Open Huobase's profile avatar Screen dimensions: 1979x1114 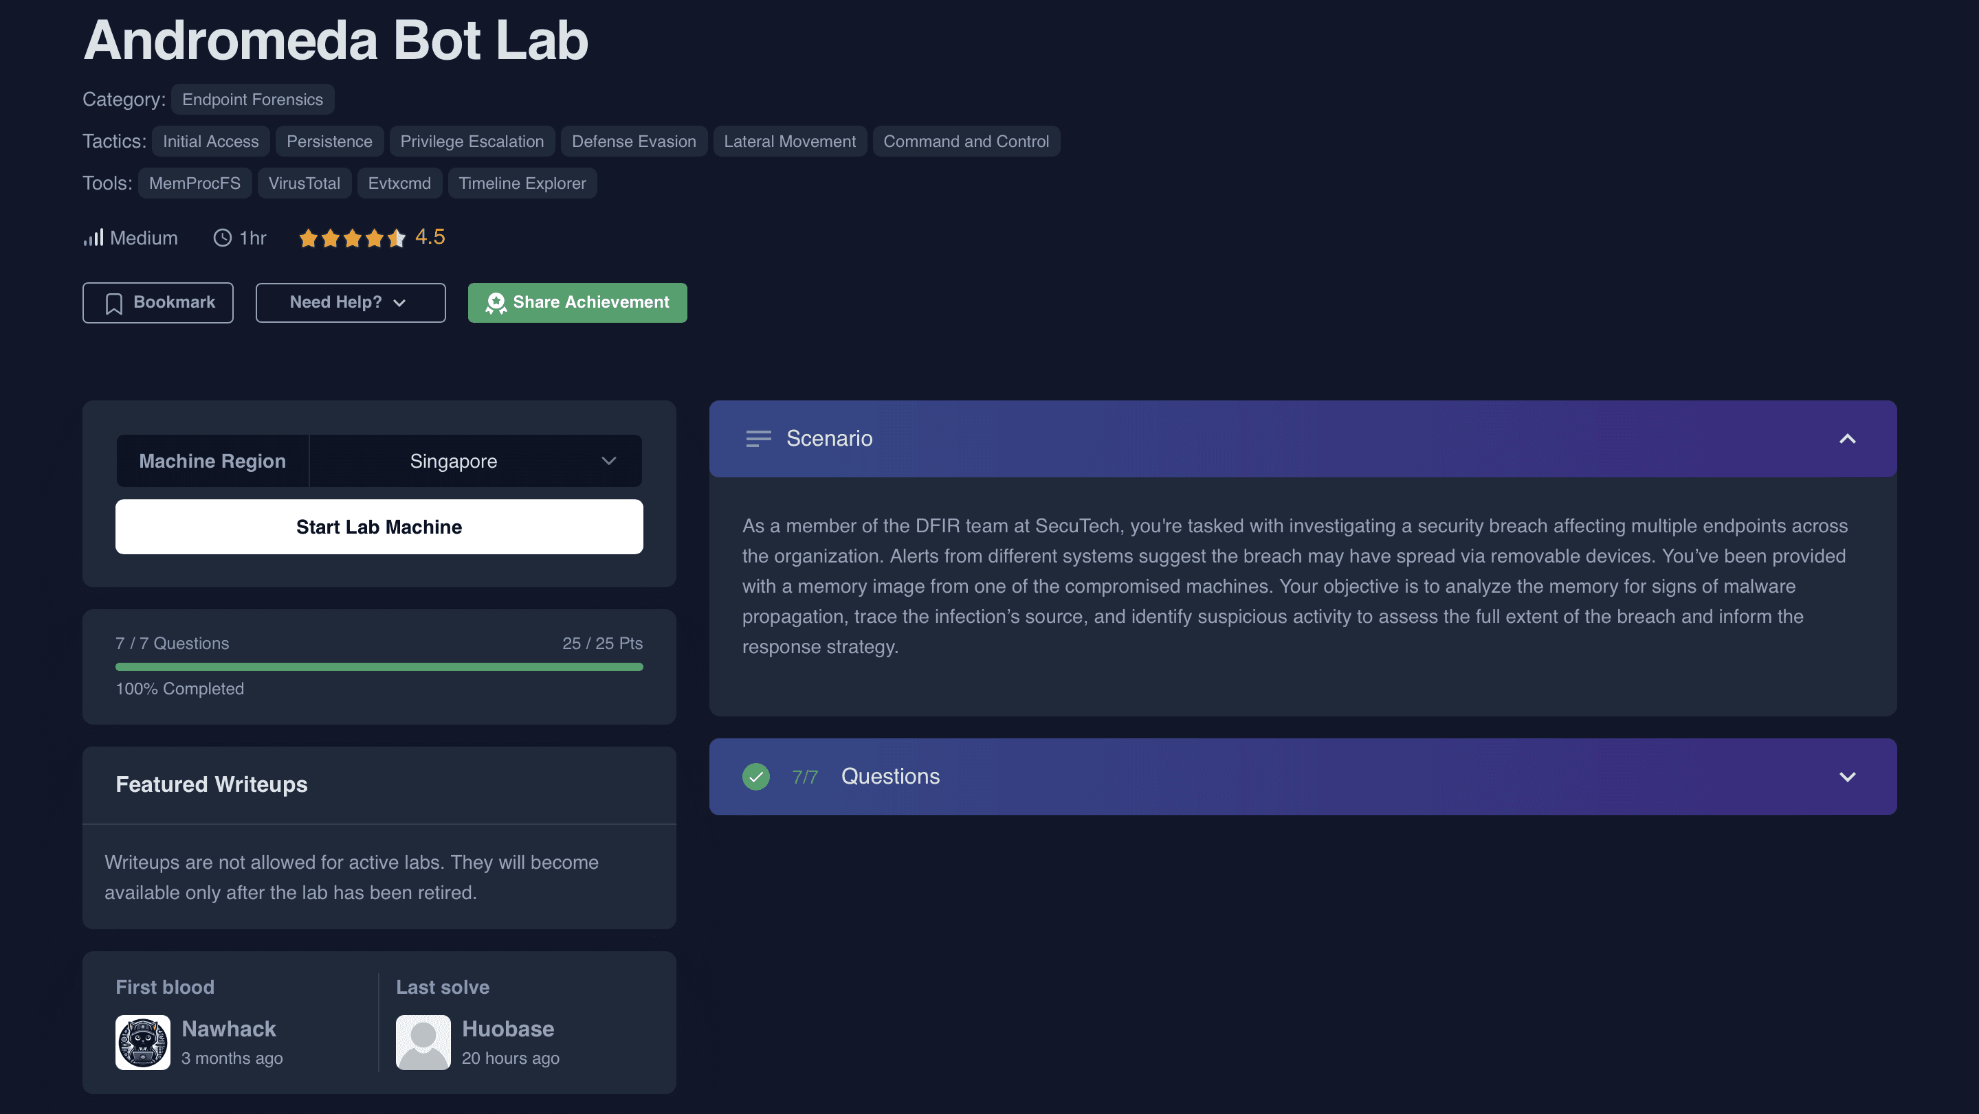click(423, 1043)
